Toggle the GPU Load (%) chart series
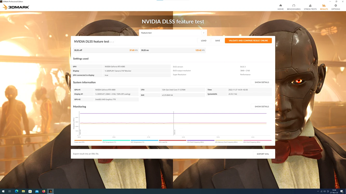Viewport: 346px width, 194px height. 173,141
